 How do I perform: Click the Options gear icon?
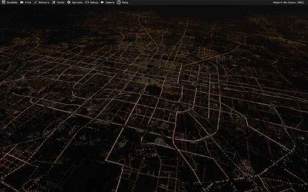[x=69, y=3]
